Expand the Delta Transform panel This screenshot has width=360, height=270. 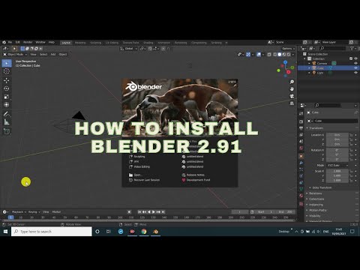[x=322, y=187]
